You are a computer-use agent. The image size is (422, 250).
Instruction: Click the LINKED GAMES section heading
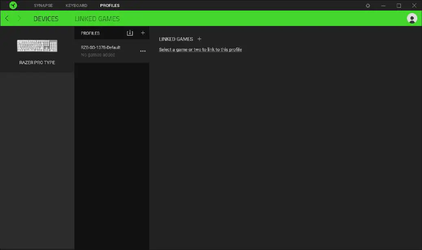[x=176, y=39]
